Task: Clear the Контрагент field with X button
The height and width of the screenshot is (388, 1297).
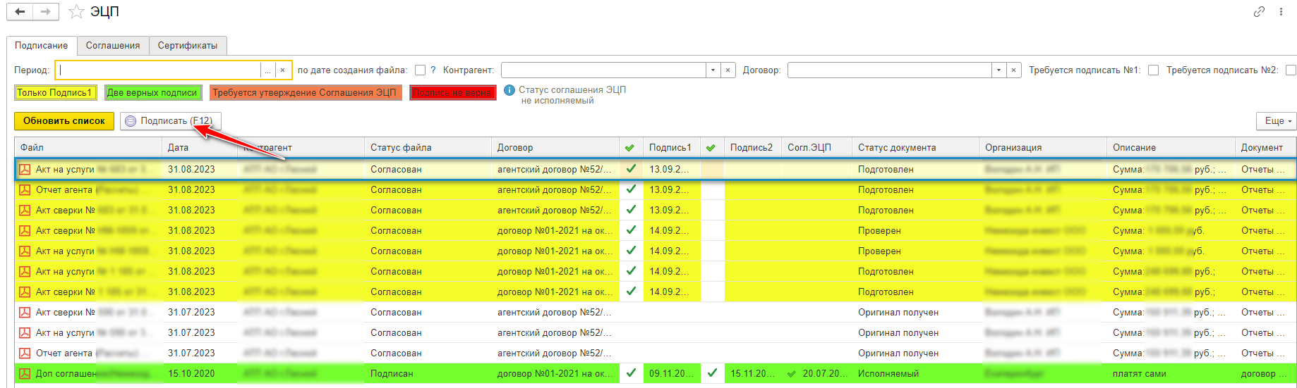Action: 728,70
